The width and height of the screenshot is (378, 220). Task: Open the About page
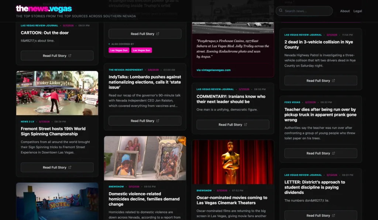pos(345,11)
